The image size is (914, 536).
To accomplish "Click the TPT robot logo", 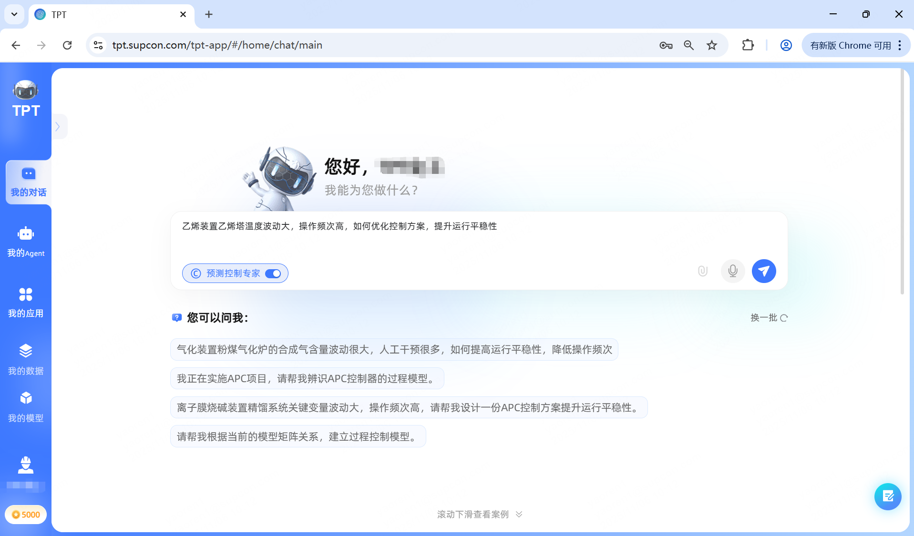I will click(25, 90).
